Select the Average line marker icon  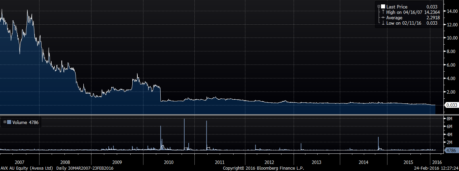click(383, 18)
